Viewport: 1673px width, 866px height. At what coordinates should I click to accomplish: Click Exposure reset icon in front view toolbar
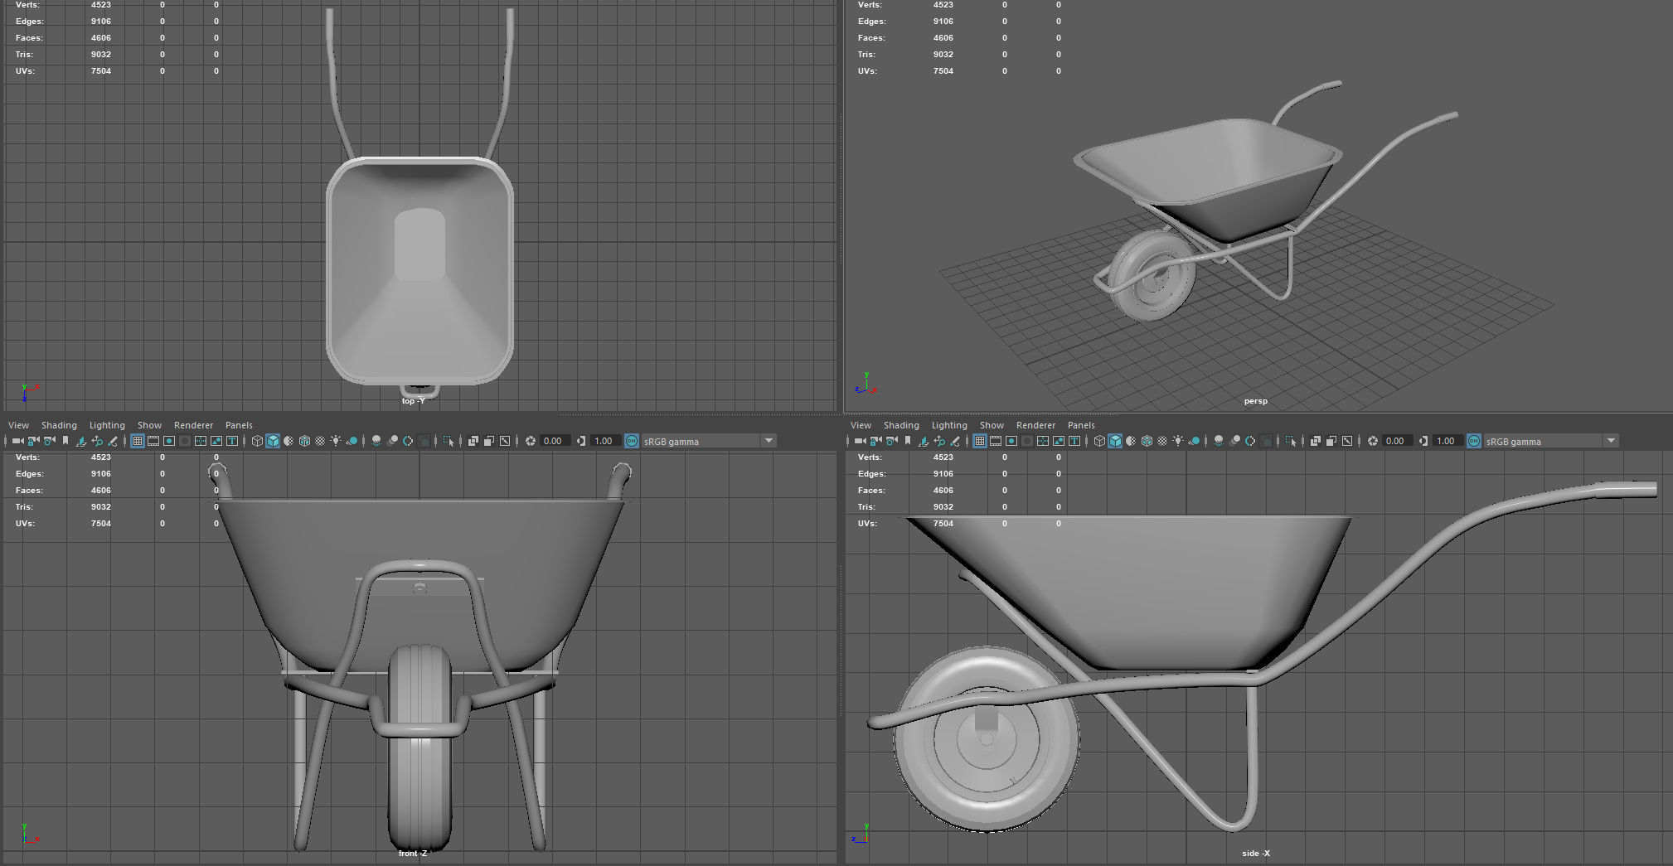[531, 441]
